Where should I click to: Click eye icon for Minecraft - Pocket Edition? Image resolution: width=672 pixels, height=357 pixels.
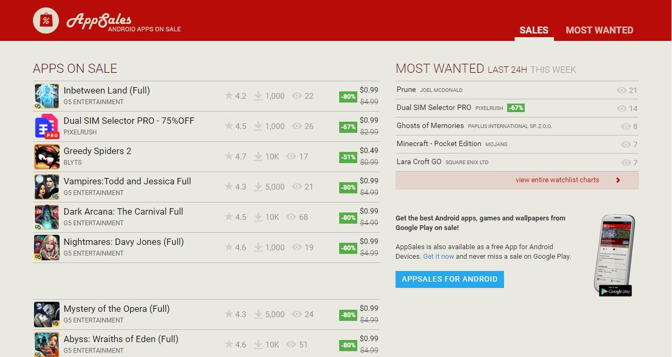point(626,144)
